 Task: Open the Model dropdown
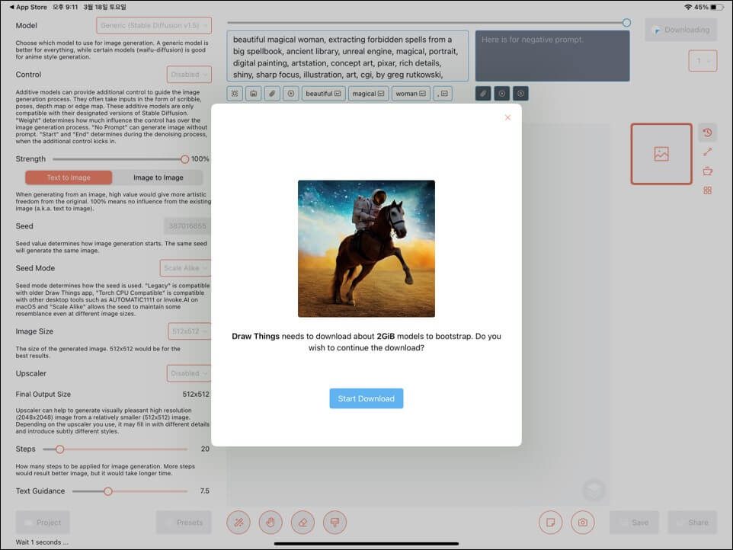[x=154, y=25]
